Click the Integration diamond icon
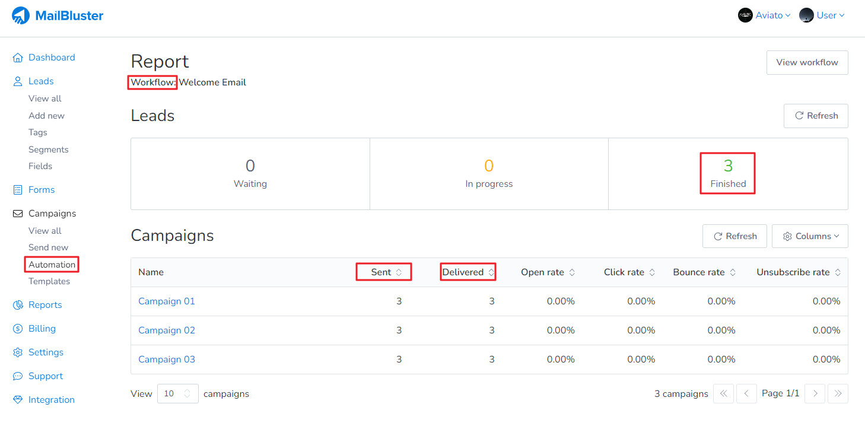 [x=18, y=400]
